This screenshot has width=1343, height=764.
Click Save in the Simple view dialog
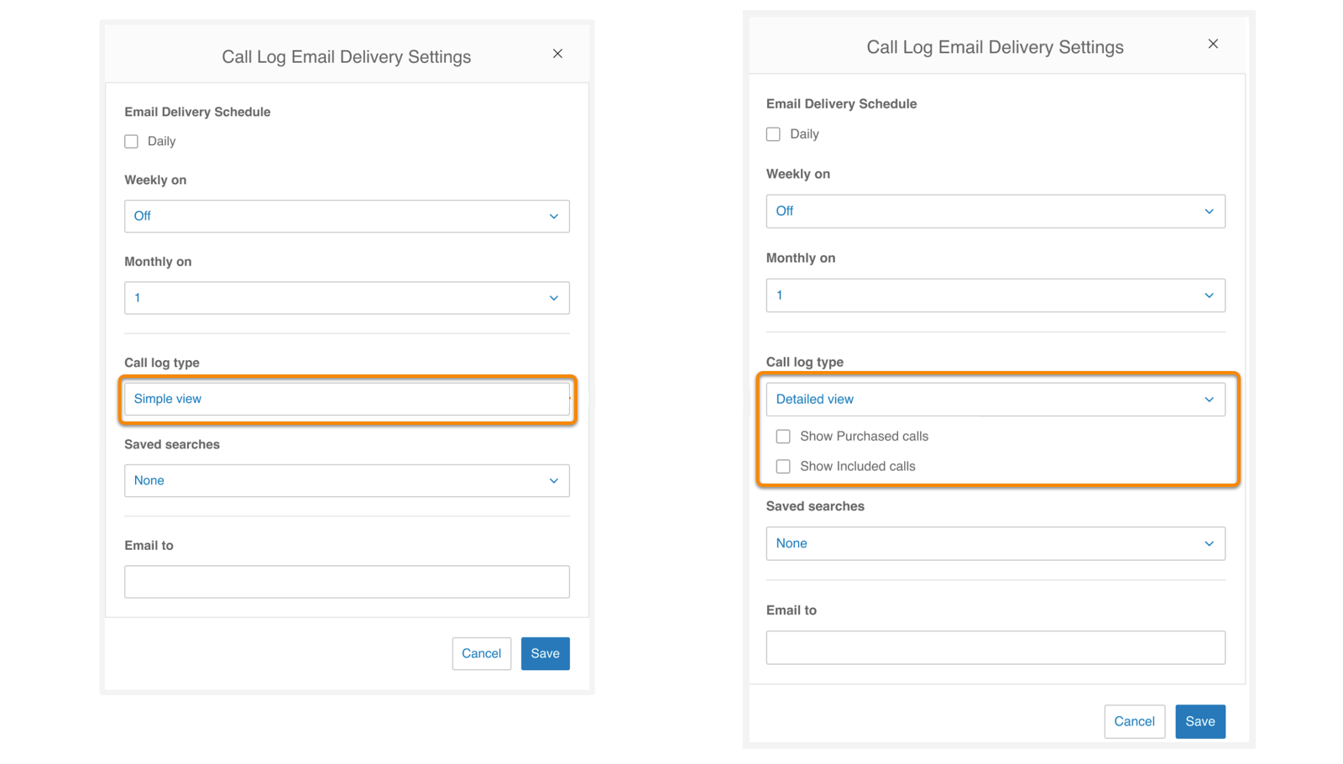point(545,654)
